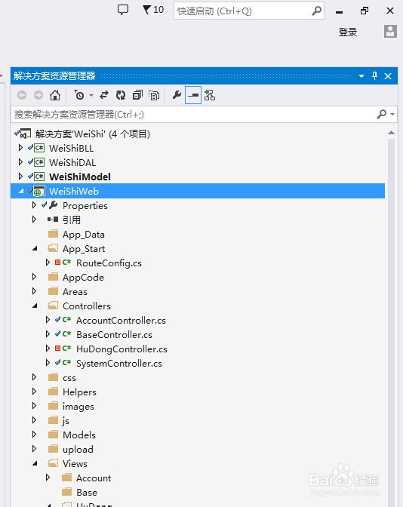The width and height of the screenshot is (403, 507).
Task: Toggle the Show All Files icon
Action: 154,95
